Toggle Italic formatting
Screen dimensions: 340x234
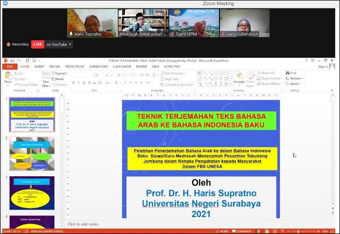click(79, 83)
